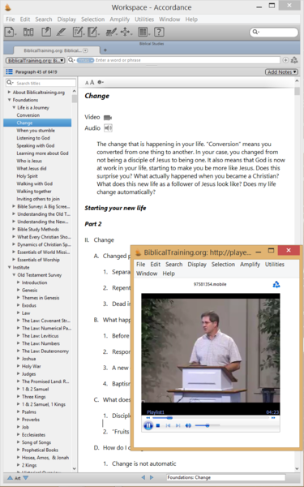Stop the video playback
This screenshot has height=487, width=304.
click(x=158, y=425)
